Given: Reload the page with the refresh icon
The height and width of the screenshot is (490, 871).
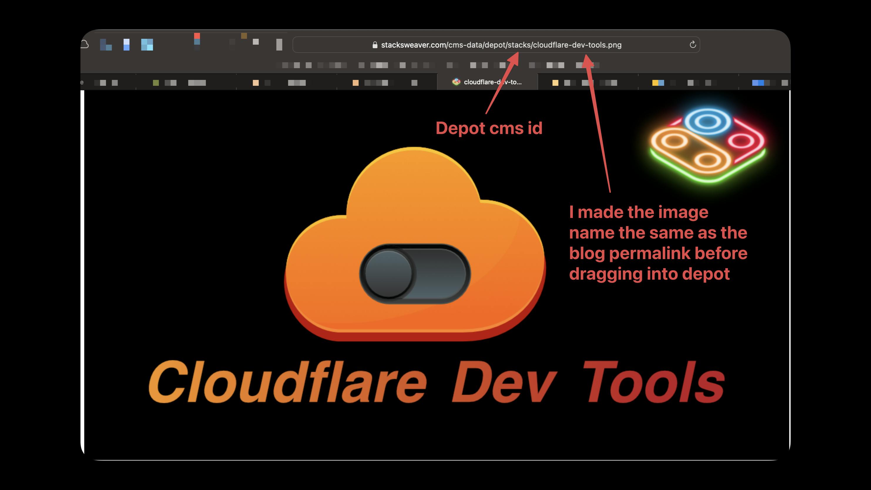Looking at the screenshot, I should coord(692,45).
